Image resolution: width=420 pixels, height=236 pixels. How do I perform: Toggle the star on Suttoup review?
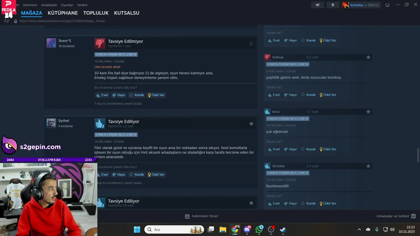tap(368, 57)
